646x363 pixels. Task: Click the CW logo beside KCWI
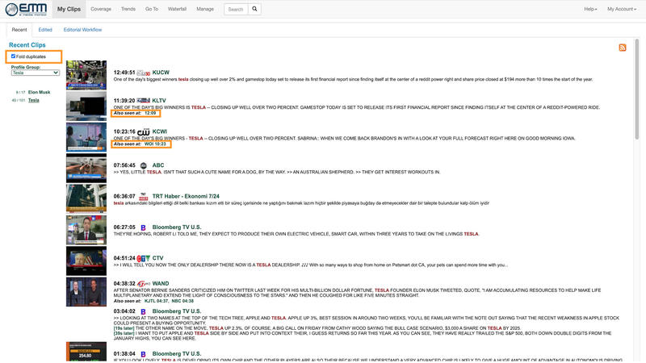(144, 131)
